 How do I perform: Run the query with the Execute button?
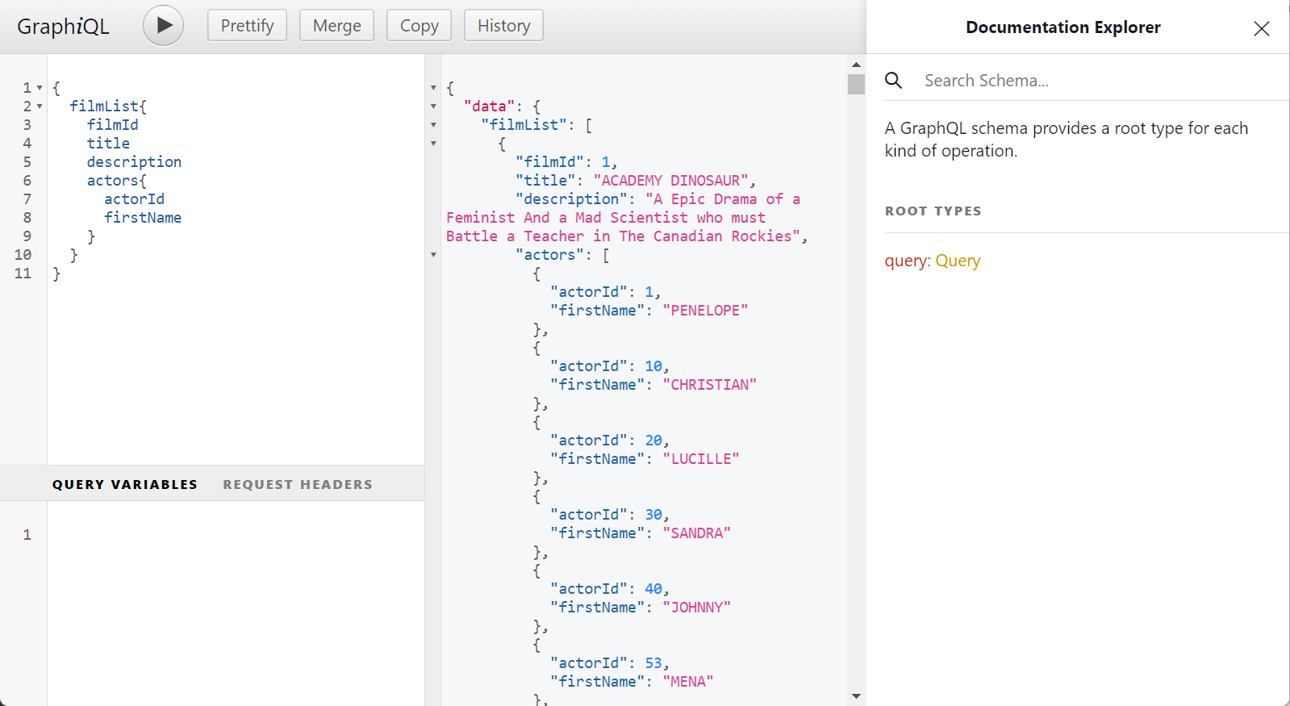(163, 26)
